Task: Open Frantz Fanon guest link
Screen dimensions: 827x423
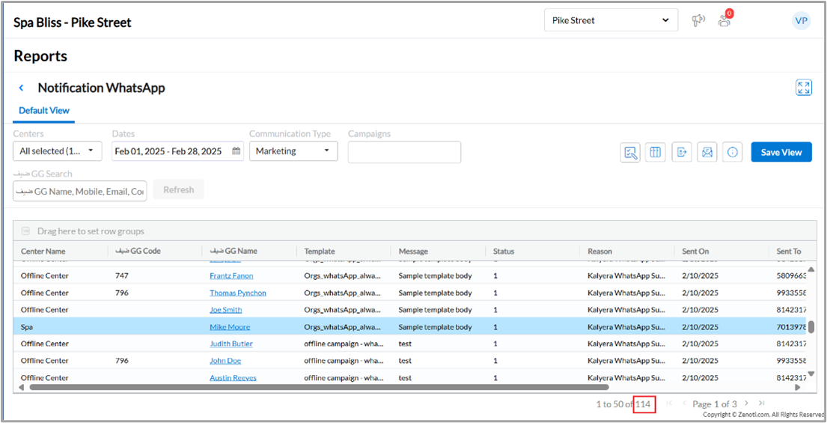Action: [x=231, y=276]
